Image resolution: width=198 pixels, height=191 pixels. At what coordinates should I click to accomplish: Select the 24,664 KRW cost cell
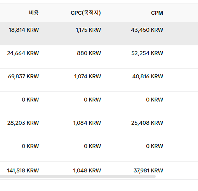[x=23, y=53]
